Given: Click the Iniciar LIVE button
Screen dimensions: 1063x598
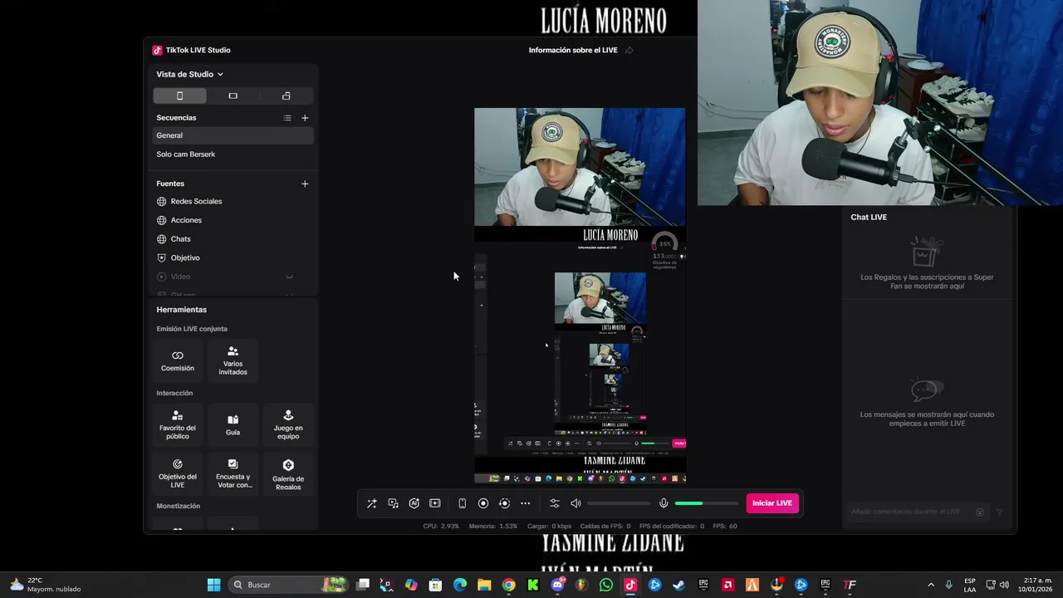Looking at the screenshot, I should coord(772,503).
